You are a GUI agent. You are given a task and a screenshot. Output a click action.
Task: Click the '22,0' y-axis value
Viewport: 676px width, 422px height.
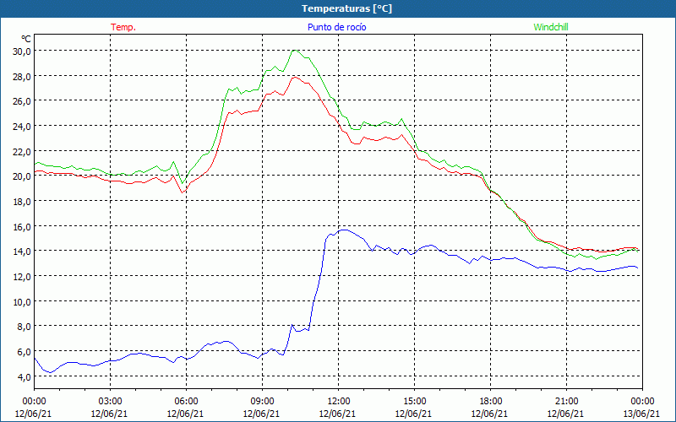pyautogui.click(x=22, y=151)
